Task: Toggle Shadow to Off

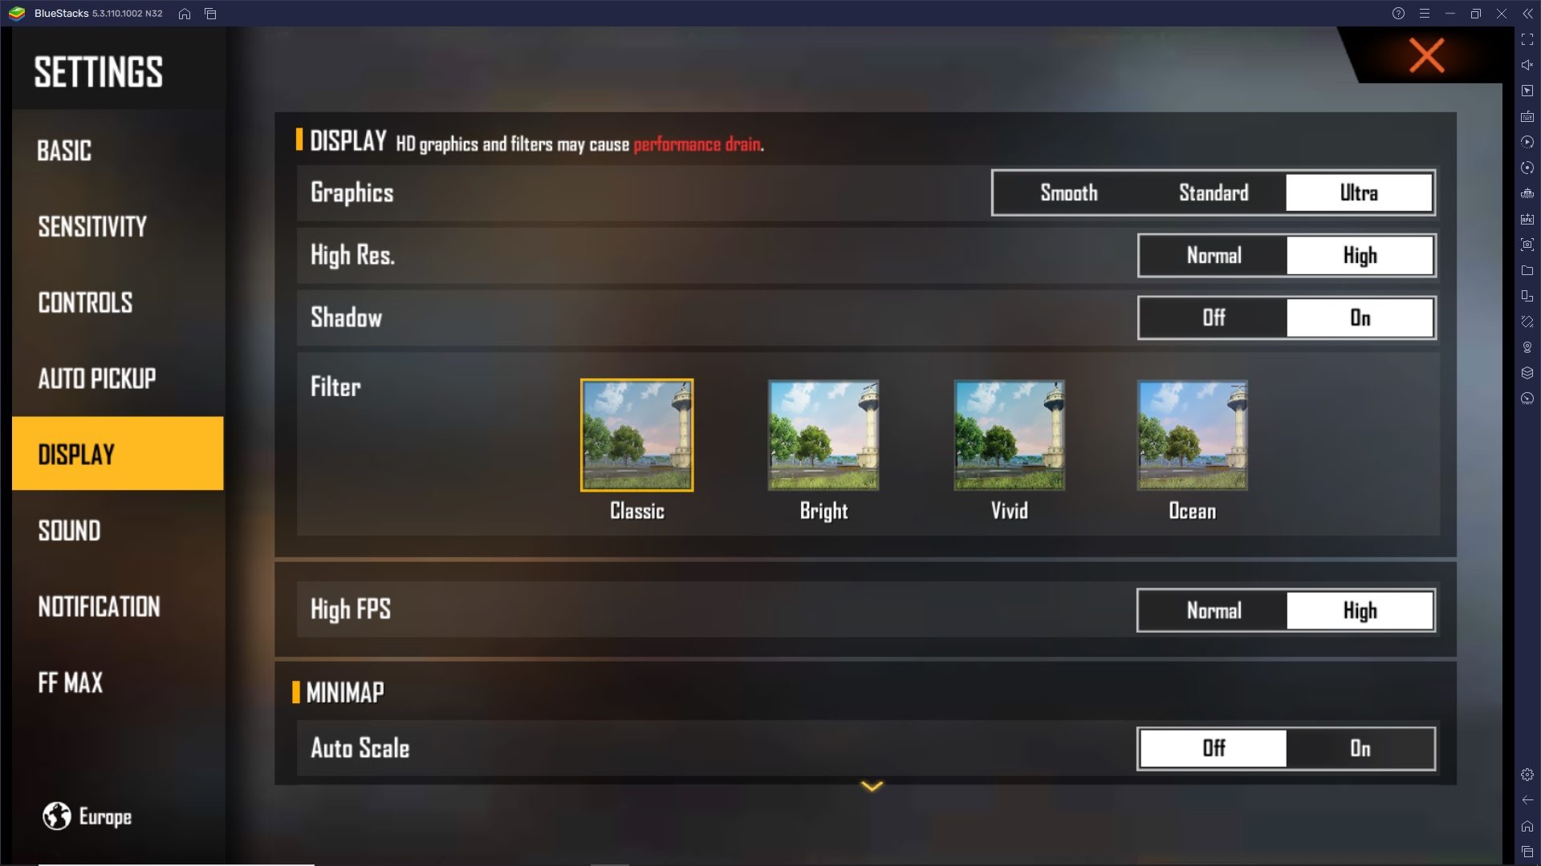Action: (1213, 318)
